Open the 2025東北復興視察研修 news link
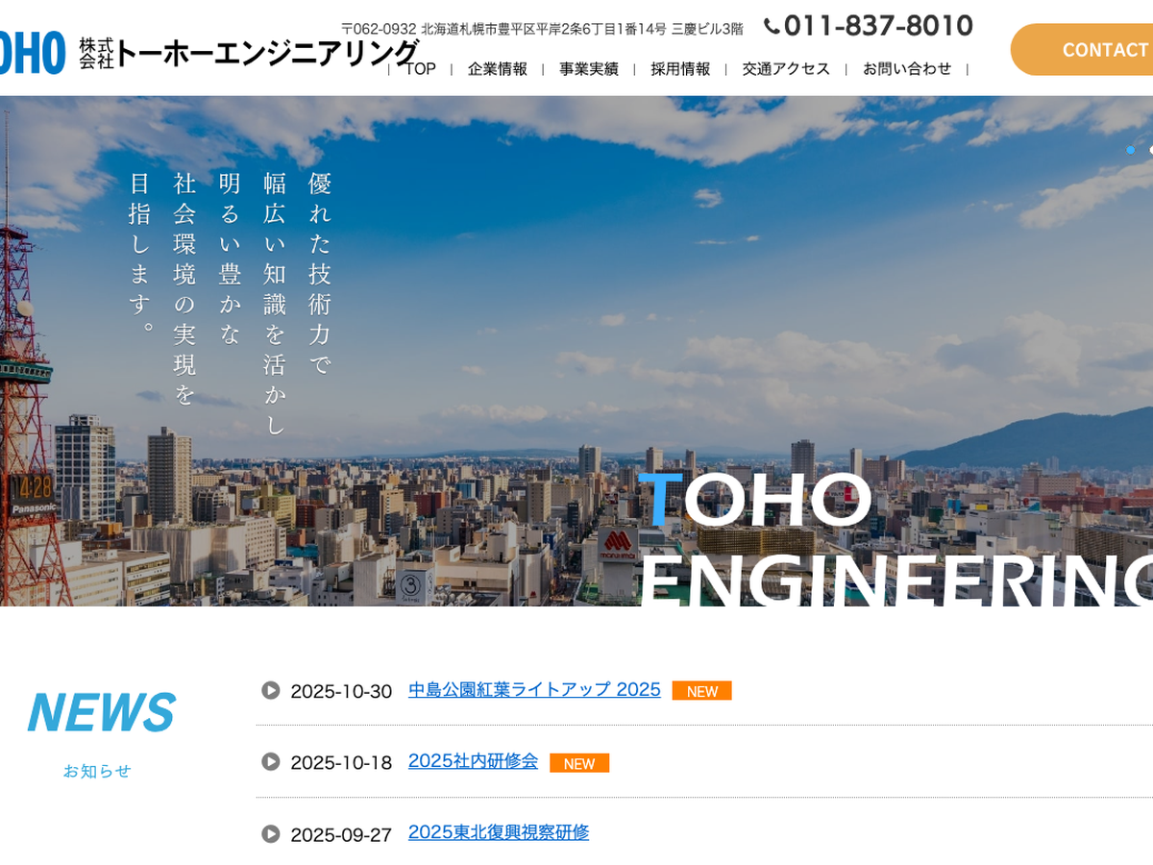 point(498,832)
